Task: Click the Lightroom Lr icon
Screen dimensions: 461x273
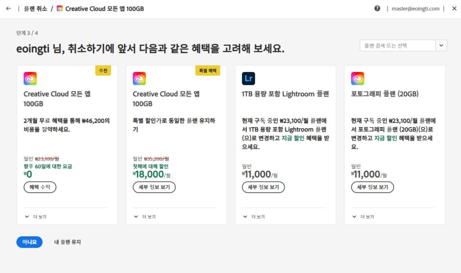Action: coord(249,78)
